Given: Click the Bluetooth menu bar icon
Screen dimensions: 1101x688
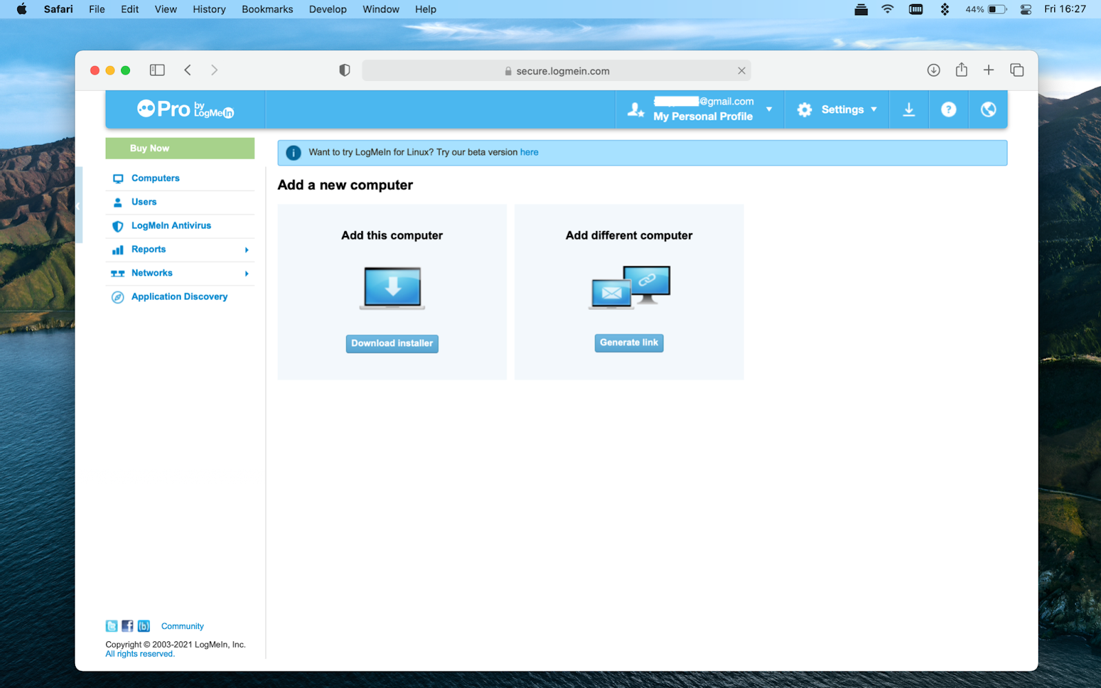Looking at the screenshot, I should pos(945,9).
